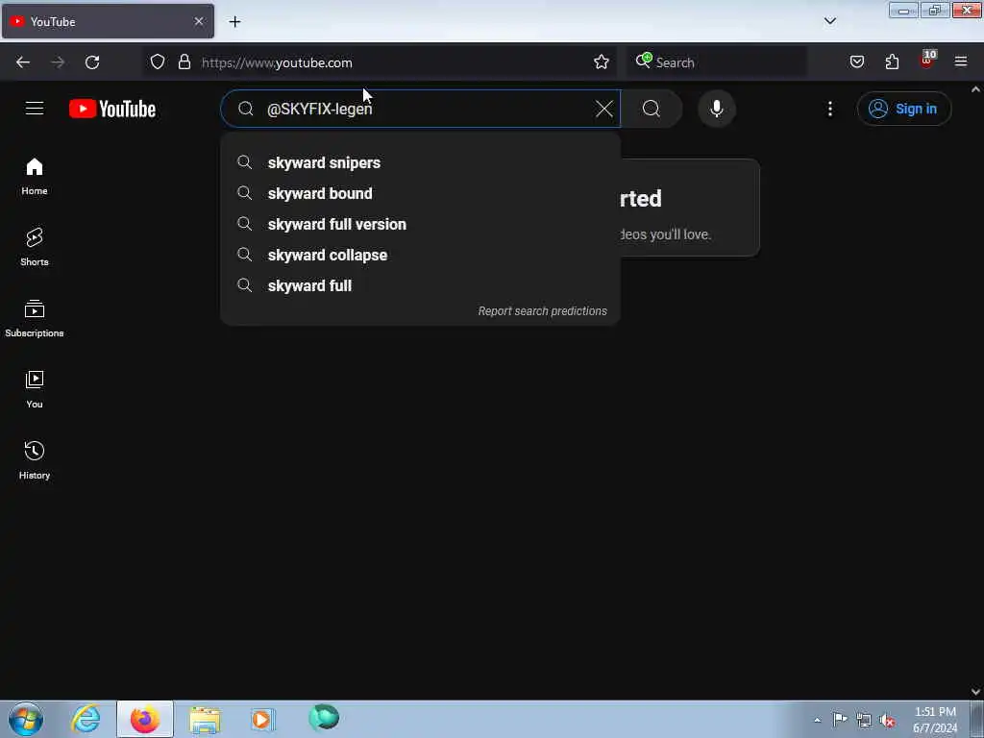Click the page scrollbar up arrow
984x738 pixels.
[976, 89]
